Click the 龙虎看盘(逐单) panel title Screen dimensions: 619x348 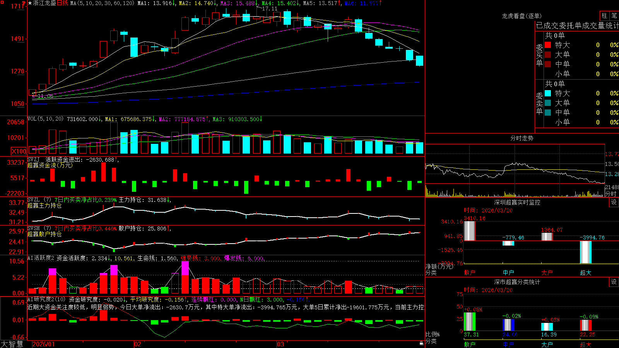pos(522,16)
